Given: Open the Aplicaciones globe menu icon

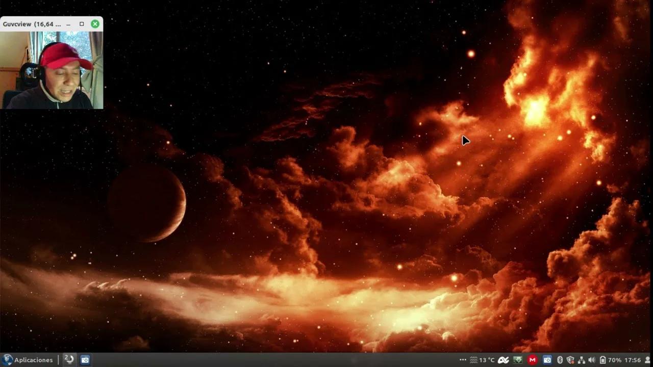Looking at the screenshot, I should 7,360.
